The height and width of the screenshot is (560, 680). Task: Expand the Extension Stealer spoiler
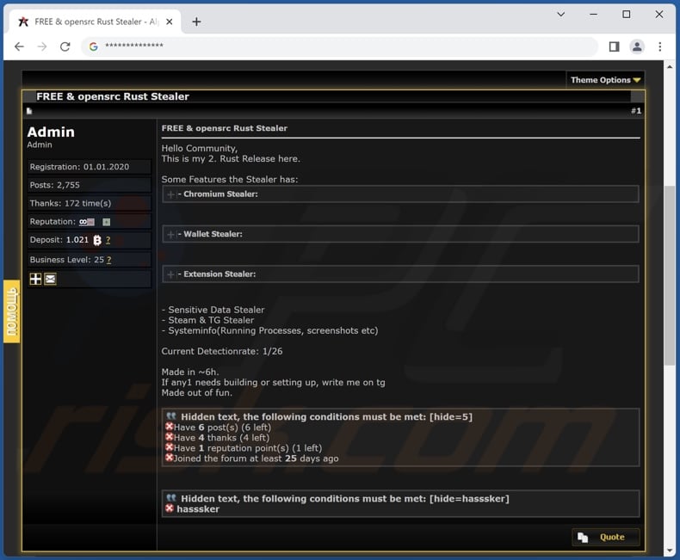pos(171,274)
